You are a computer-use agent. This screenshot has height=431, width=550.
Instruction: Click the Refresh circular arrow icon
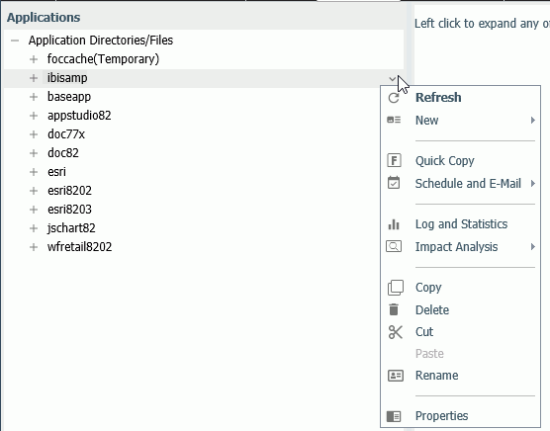click(x=394, y=98)
